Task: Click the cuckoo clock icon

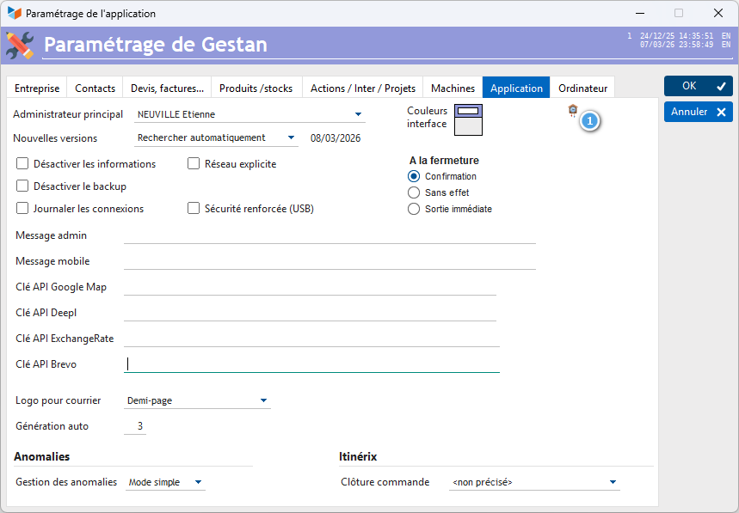Action: coord(573,110)
